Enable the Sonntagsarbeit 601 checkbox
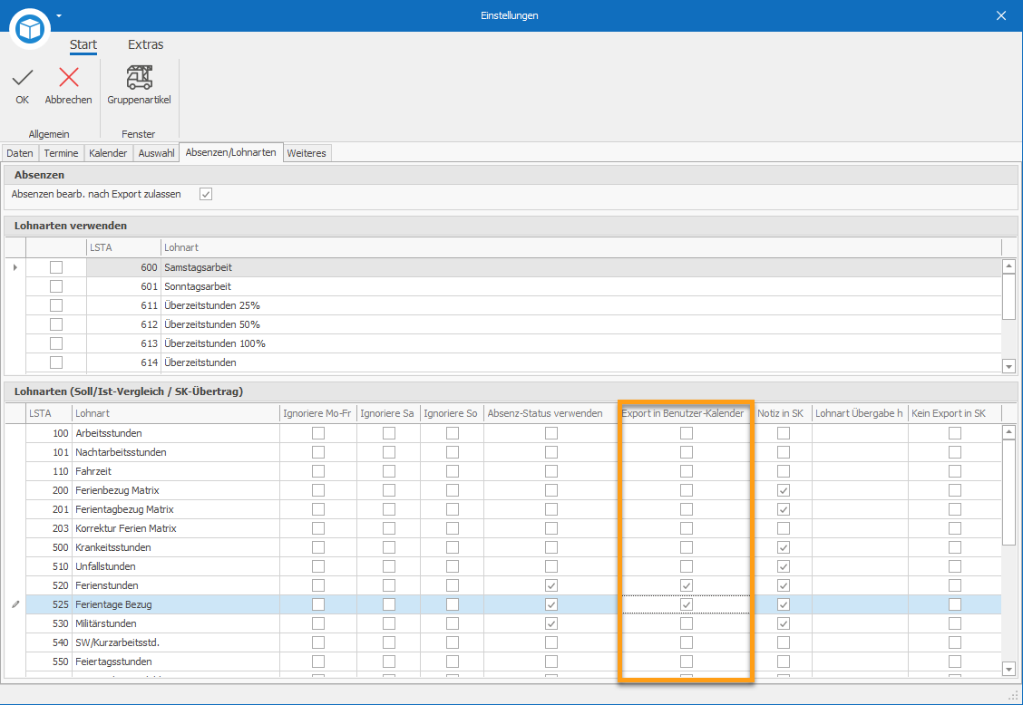Image resolution: width=1023 pixels, height=705 pixels. pyautogui.click(x=56, y=286)
